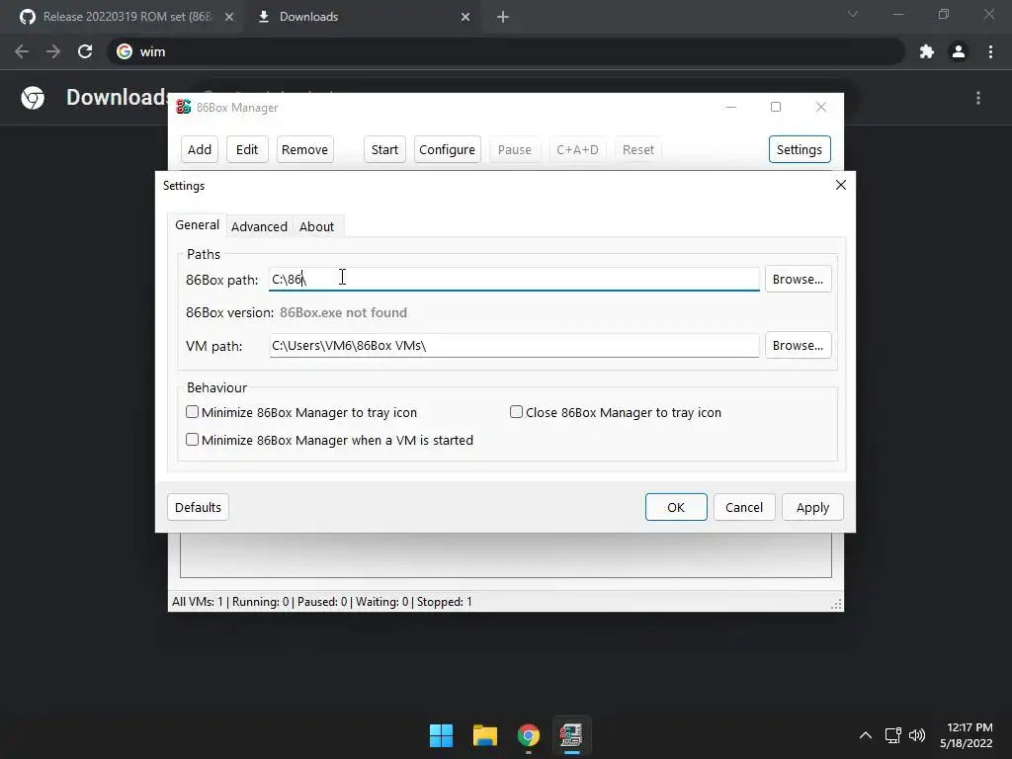
Task: Apply the settings changes
Action: [x=812, y=507]
